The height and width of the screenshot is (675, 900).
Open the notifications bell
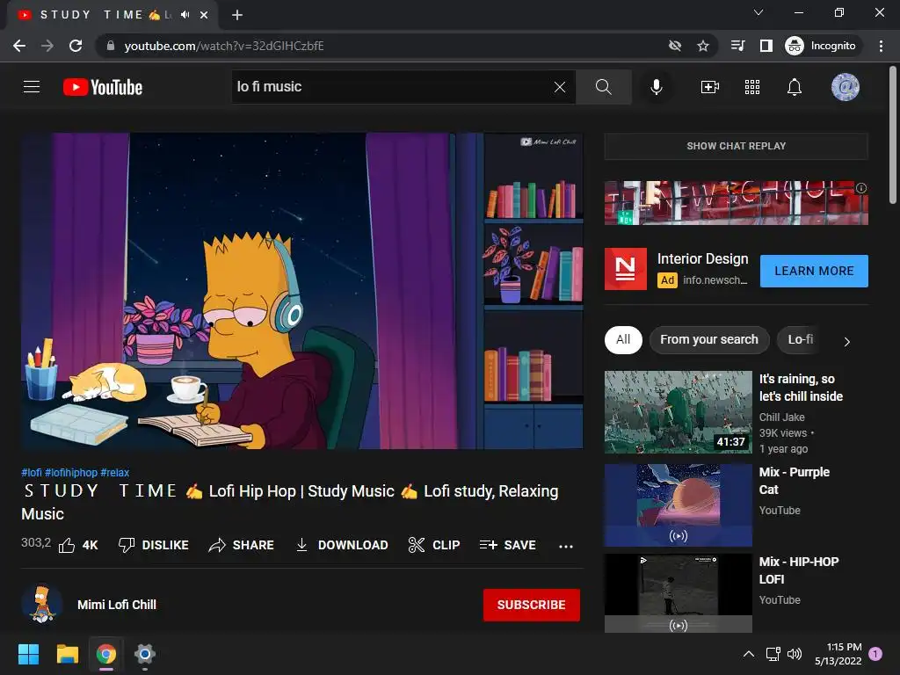coord(795,87)
